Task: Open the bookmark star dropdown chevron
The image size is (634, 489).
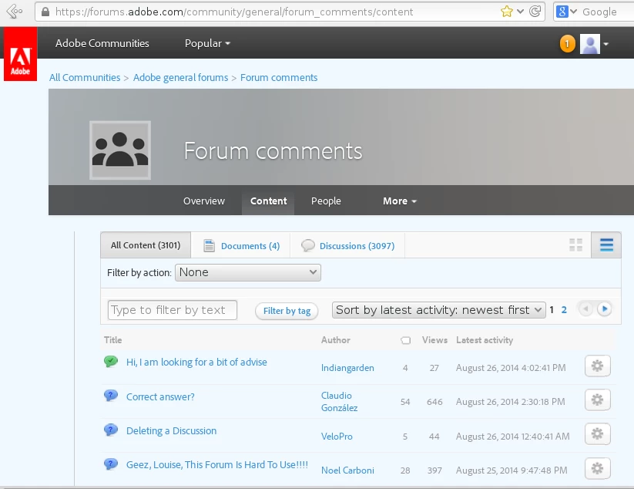Action: pyautogui.click(x=521, y=12)
